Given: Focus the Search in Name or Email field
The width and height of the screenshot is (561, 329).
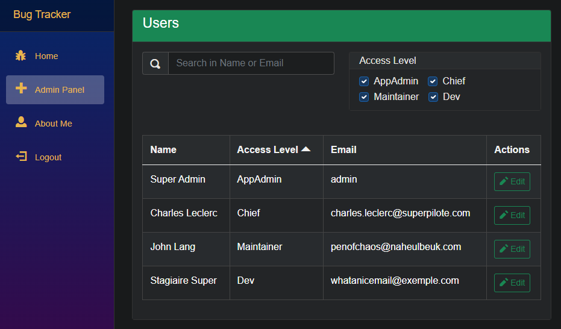Looking at the screenshot, I should point(251,63).
